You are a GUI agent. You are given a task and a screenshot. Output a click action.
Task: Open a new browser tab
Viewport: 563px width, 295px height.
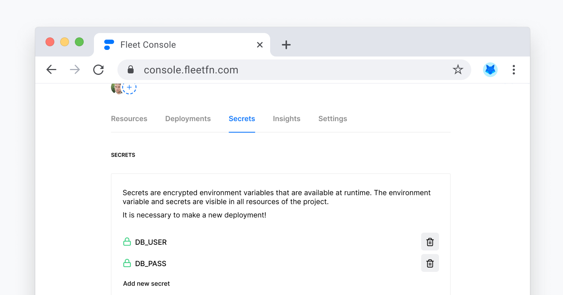286,45
